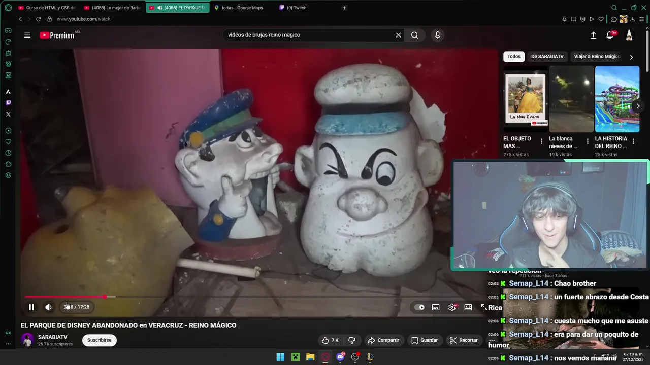Screen dimensions: 650x365
Task: Mute the video volume
Action: (x=48, y=307)
